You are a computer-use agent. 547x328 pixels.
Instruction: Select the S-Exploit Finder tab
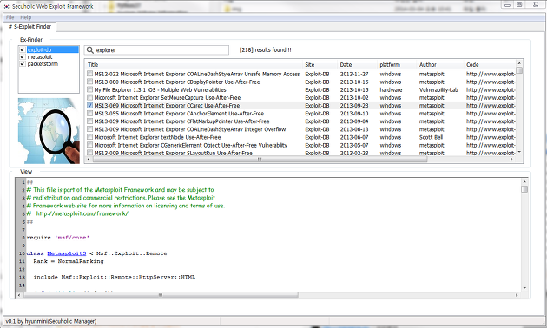[x=30, y=27]
